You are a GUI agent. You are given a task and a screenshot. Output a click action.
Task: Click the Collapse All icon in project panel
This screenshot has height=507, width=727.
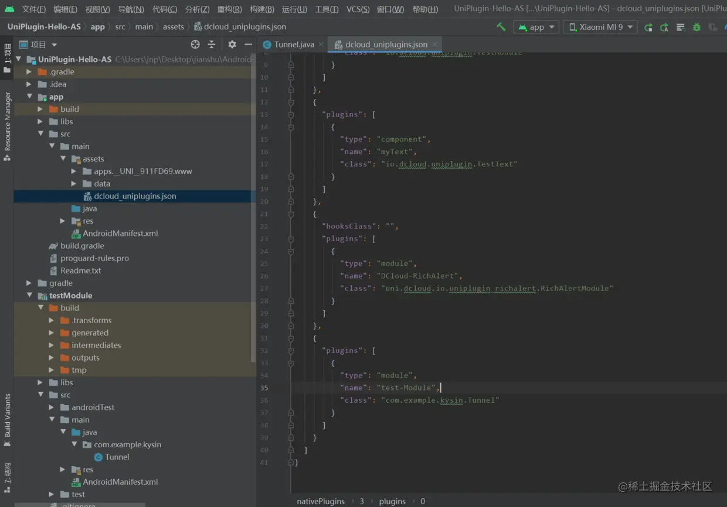point(212,44)
